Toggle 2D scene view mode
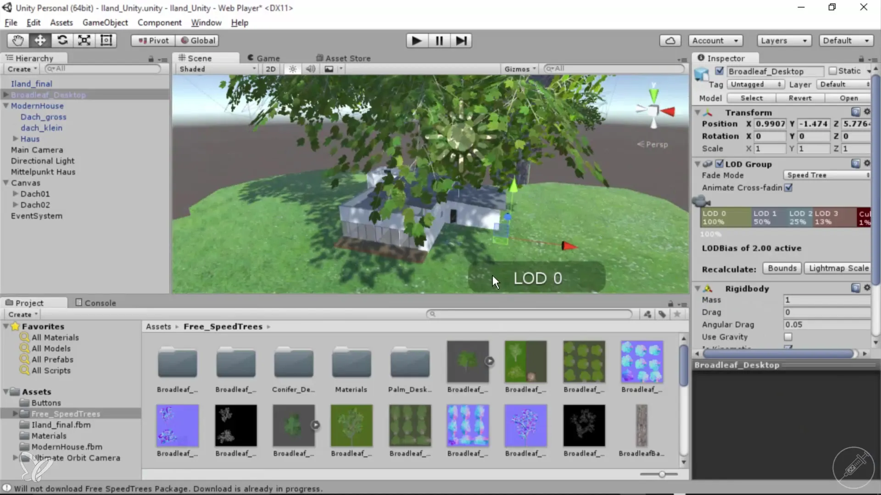This screenshot has height=495, width=881. (271, 69)
